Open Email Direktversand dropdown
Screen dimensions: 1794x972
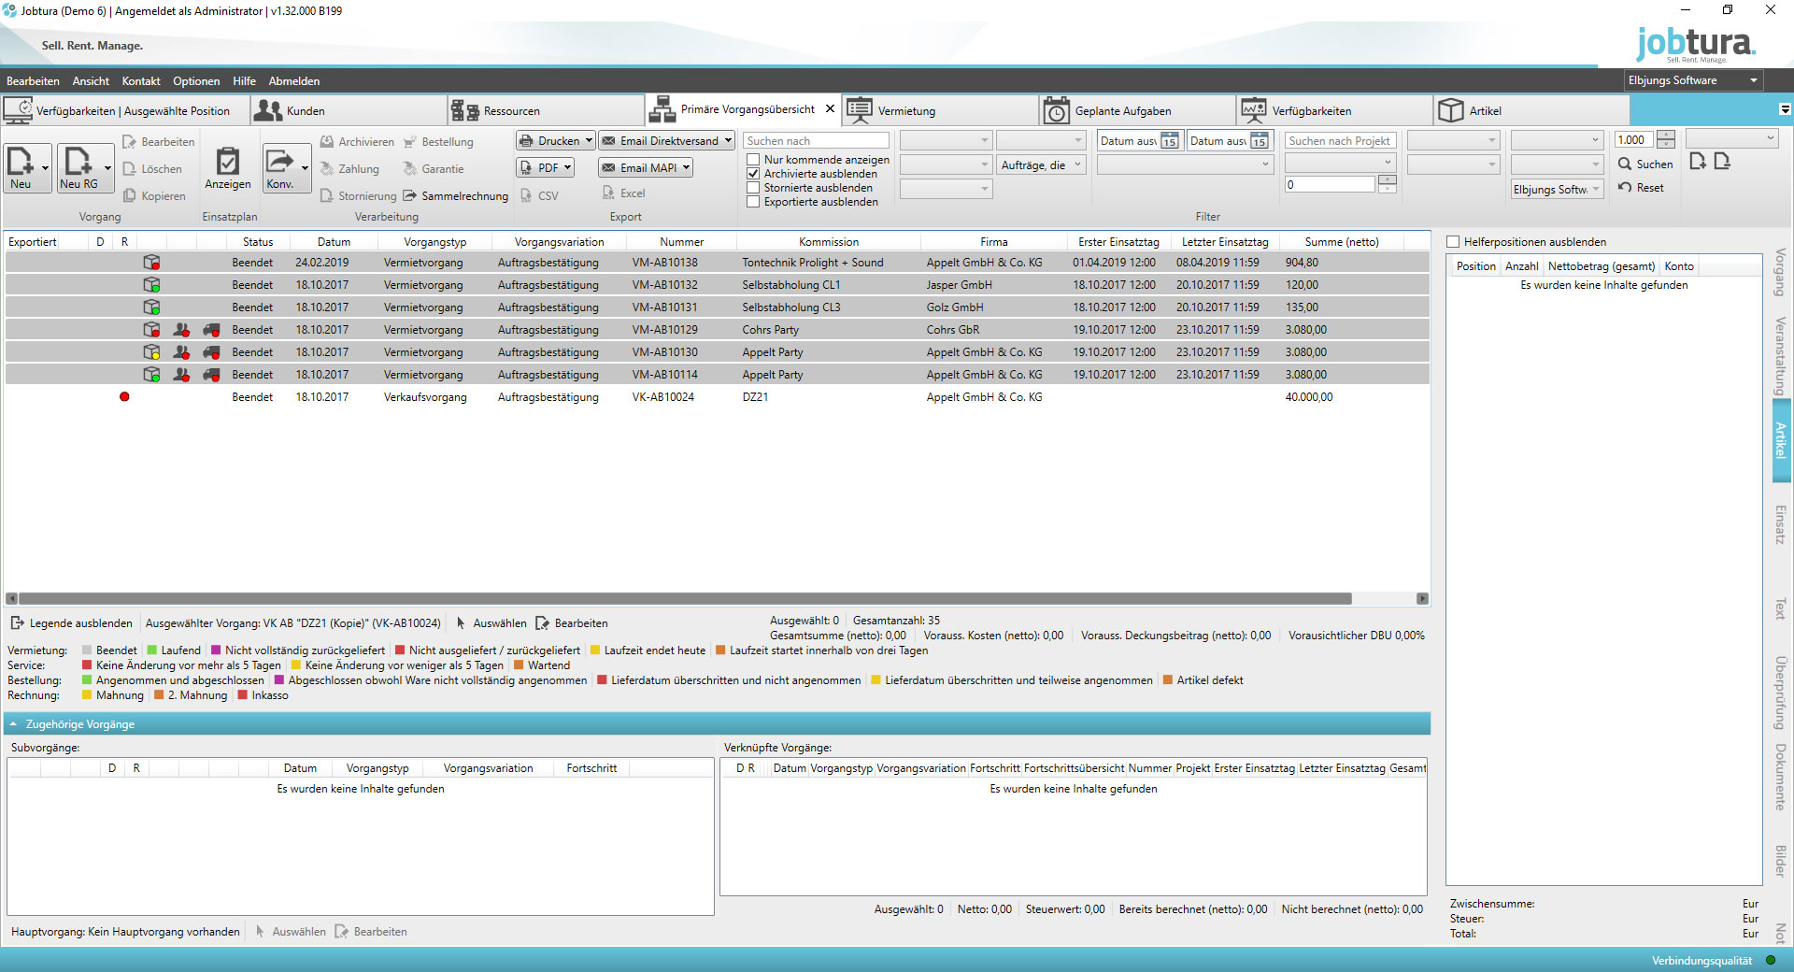pyautogui.click(x=728, y=141)
